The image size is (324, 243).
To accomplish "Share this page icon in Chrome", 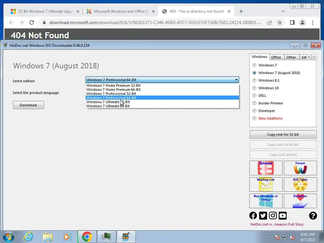I will [x=270, y=22].
